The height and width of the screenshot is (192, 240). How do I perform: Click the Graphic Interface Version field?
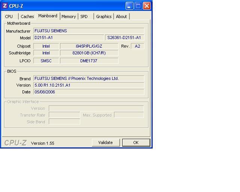click(x=96, y=108)
